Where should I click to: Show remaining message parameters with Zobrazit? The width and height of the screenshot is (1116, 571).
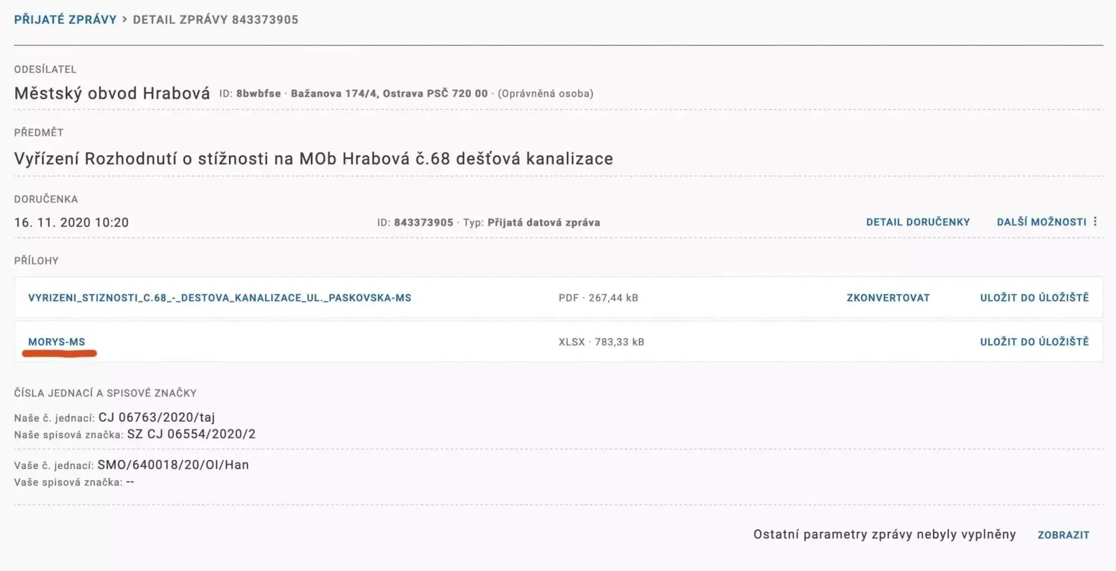1063,535
